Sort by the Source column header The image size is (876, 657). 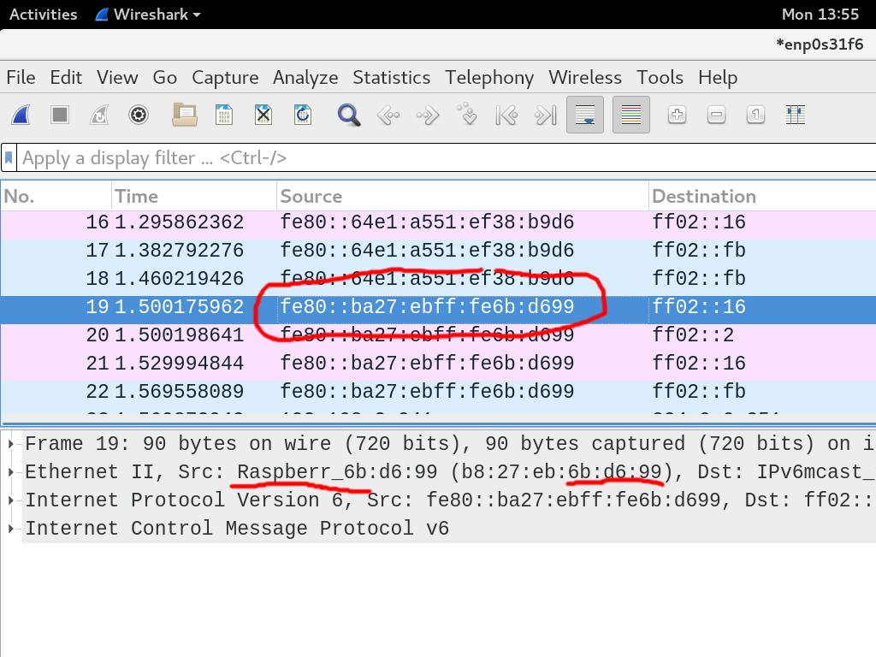[x=463, y=196]
